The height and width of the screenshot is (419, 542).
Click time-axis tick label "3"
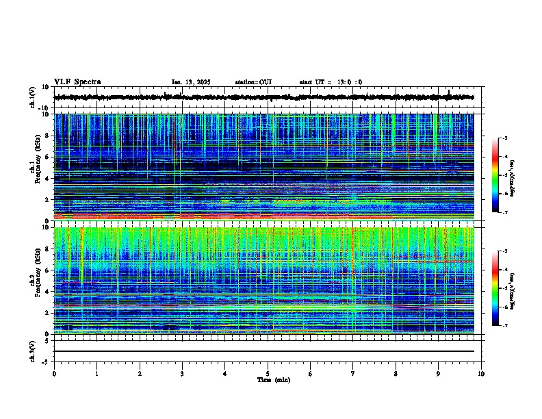[182, 374]
